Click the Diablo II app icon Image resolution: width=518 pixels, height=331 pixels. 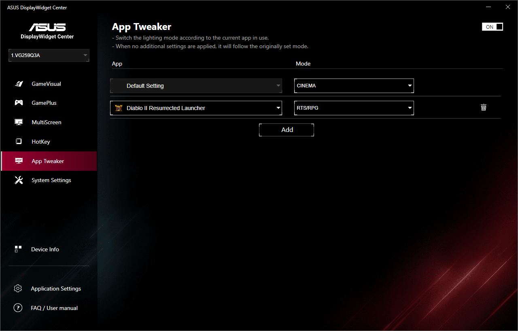click(x=119, y=108)
